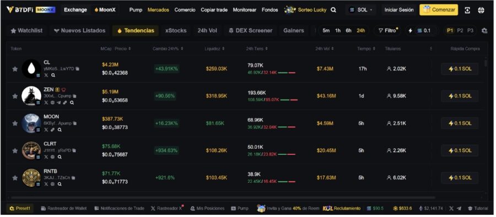Sort by MCap column
The height and width of the screenshot is (217, 496).
(x=106, y=49)
